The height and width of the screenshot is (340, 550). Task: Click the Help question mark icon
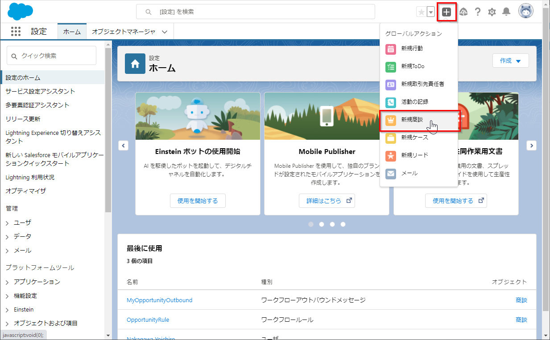(478, 12)
